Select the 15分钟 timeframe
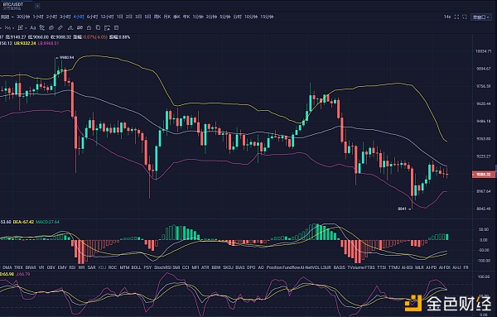Viewport: 497px width, 317px height. [x=267, y=17]
